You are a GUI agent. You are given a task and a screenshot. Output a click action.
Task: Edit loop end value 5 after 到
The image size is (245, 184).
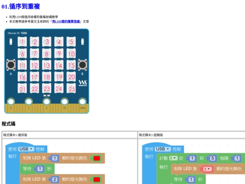click(x=212, y=159)
